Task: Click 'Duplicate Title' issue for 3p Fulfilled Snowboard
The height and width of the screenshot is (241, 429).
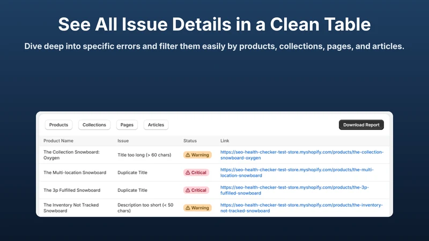Action: [x=132, y=190]
